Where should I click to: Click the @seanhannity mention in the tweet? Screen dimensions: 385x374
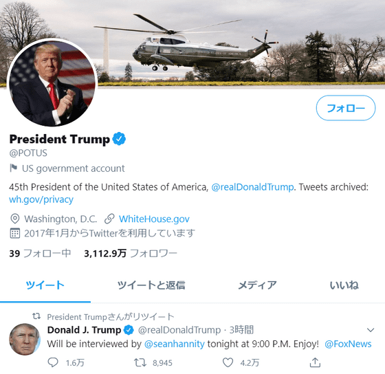click(175, 344)
